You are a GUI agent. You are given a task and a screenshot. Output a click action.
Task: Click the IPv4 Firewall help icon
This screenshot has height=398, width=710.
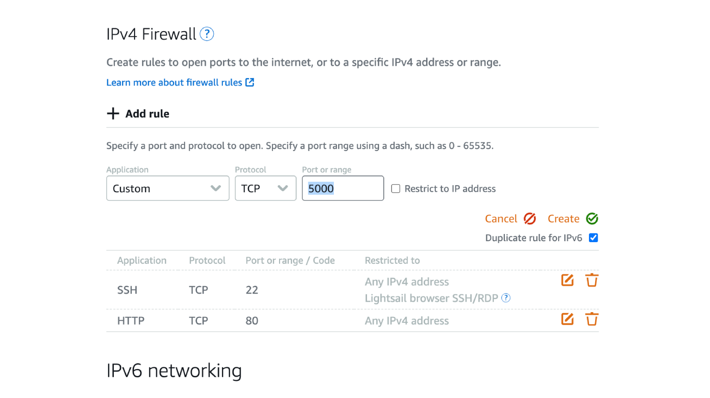pyautogui.click(x=207, y=34)
